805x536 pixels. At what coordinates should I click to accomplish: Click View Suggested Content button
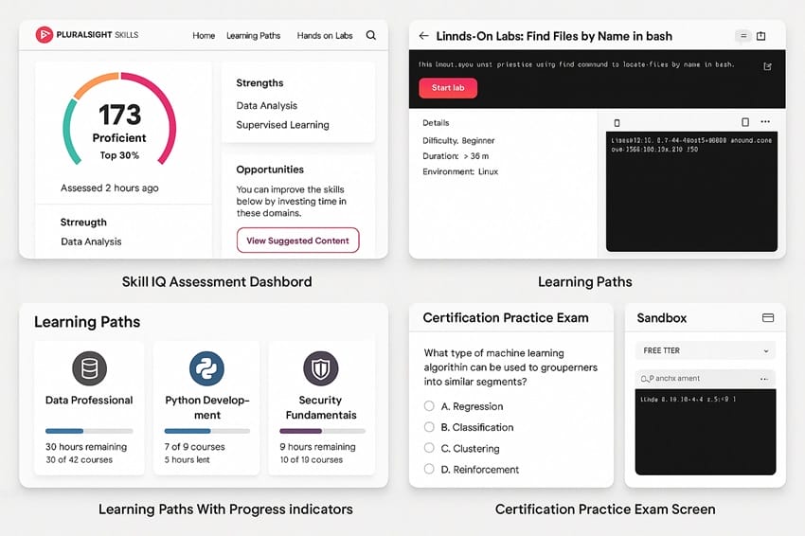tap(297, 241)
